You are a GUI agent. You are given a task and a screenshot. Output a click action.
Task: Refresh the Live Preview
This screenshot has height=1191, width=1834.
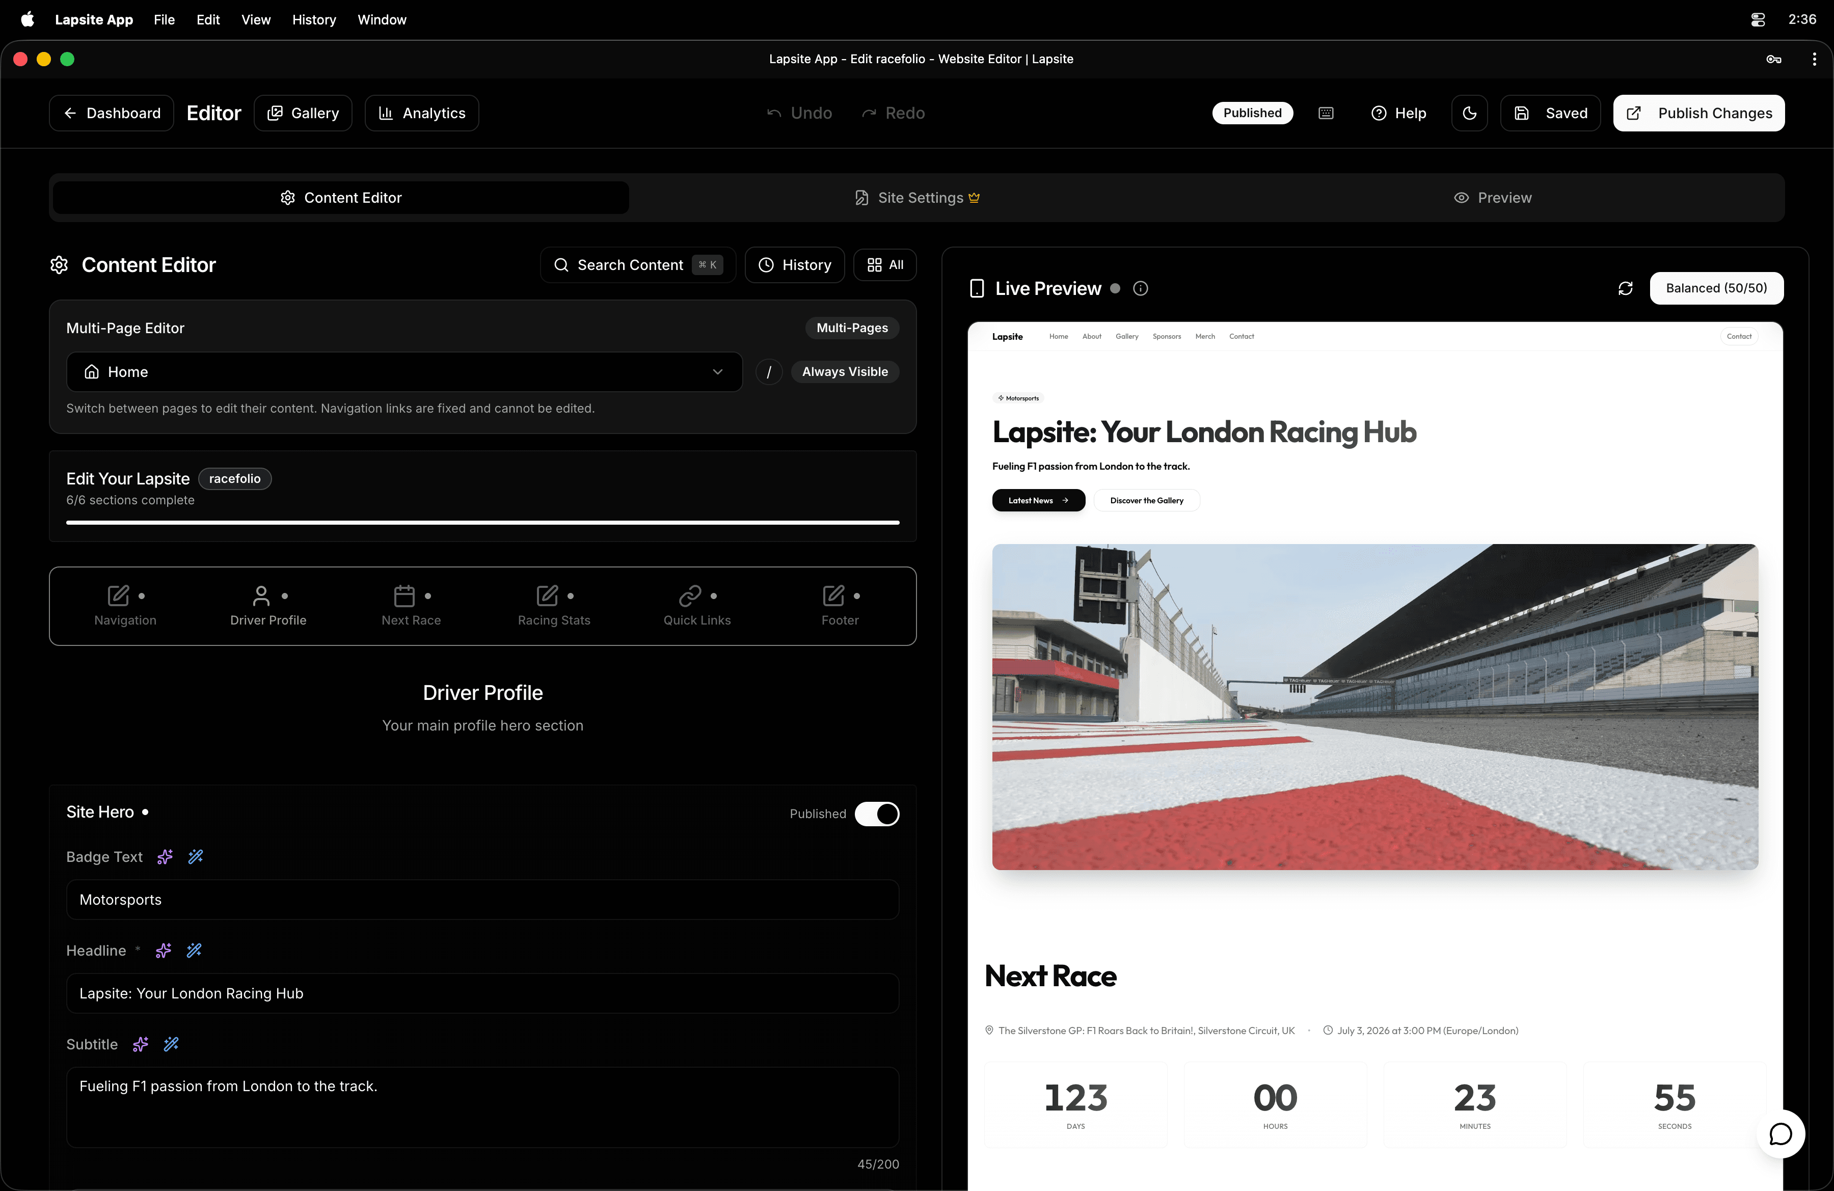point(1625,288)
